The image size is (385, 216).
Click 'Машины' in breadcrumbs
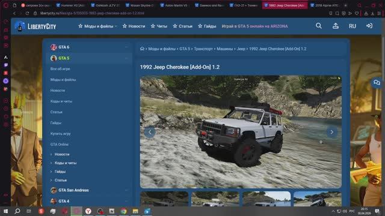click(x=224, y=49)
